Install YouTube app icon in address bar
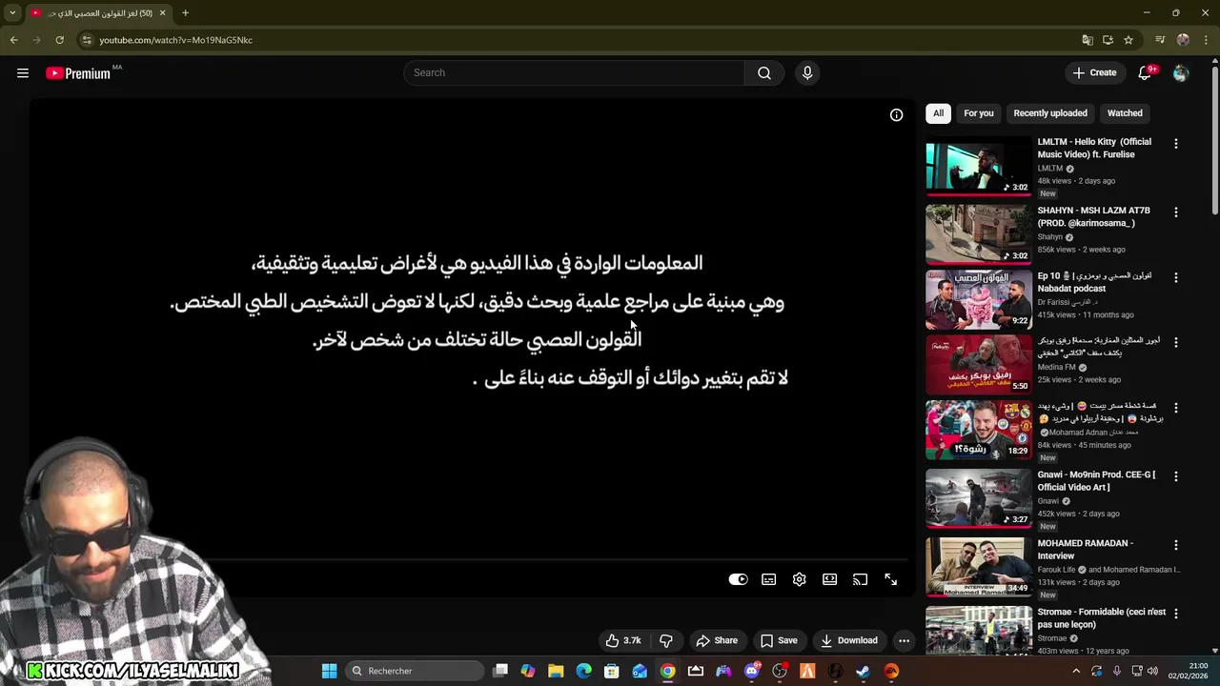The image size is (1220, 686). click(x=1108, y=40)
